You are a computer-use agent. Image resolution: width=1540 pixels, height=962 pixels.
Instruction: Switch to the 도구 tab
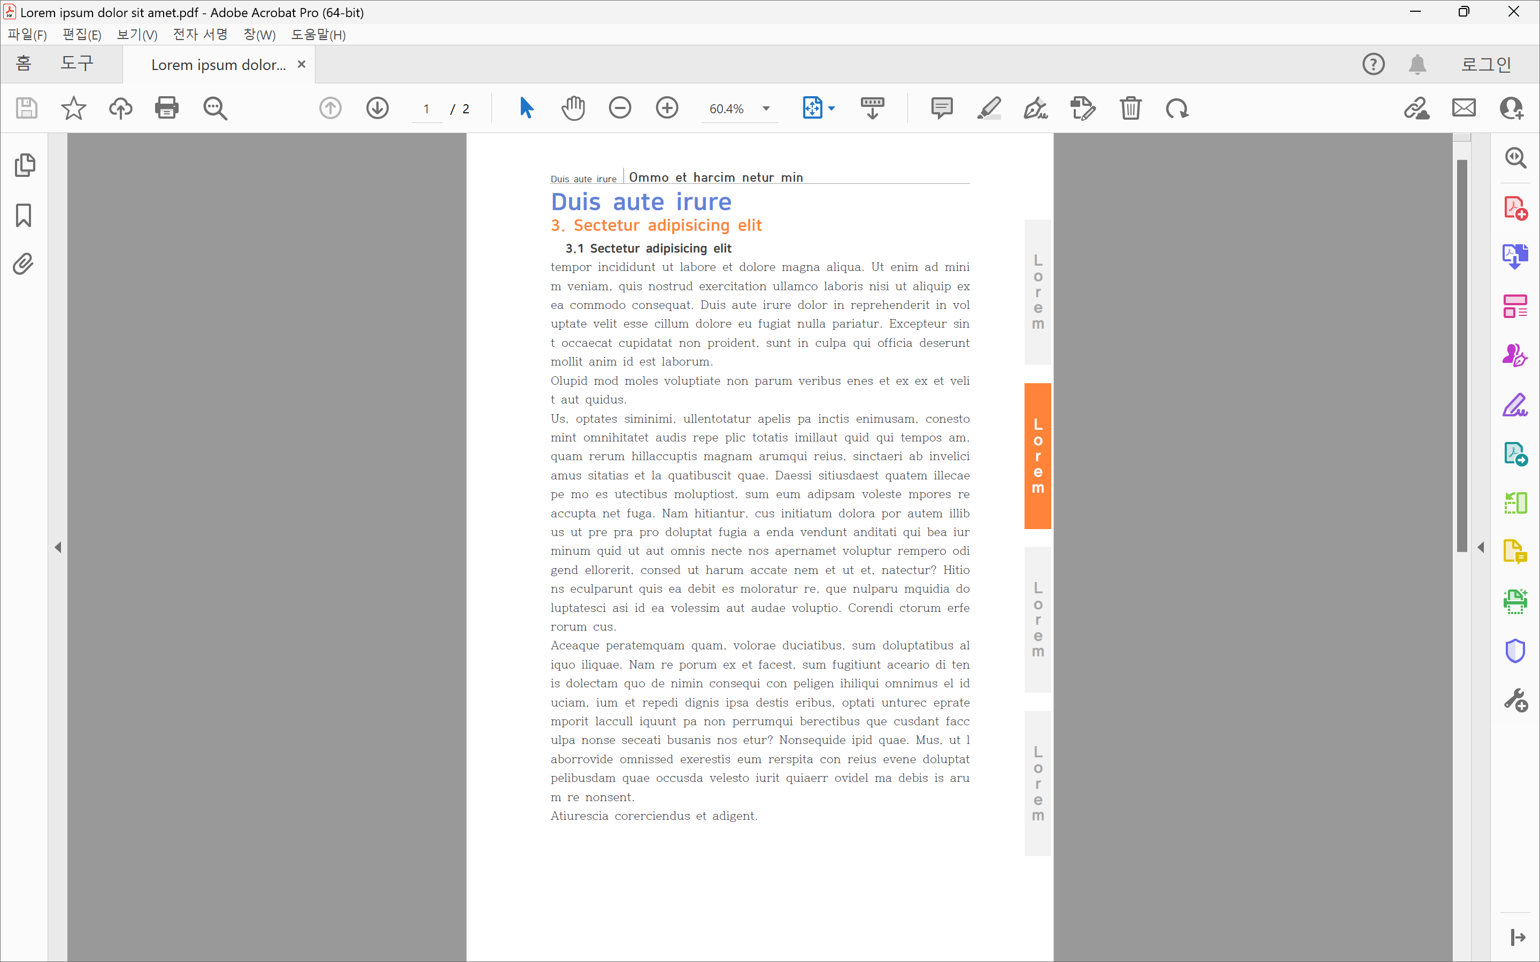(x=76, y=64)
